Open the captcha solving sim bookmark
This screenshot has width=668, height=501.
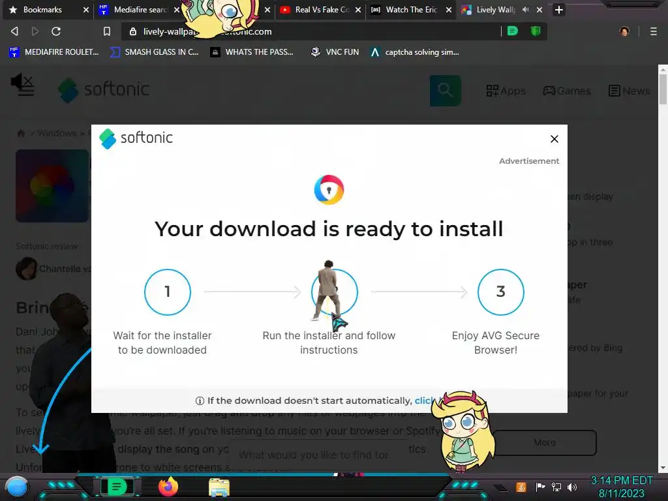414,52
